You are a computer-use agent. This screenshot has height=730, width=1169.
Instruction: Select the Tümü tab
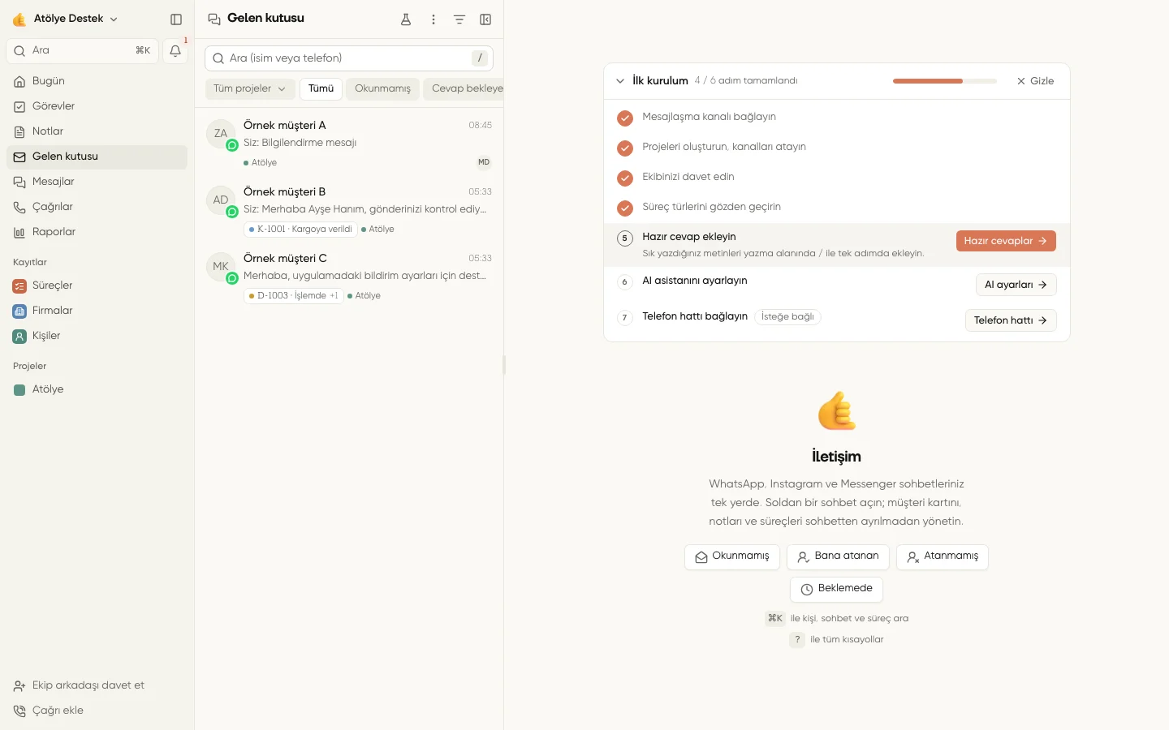(321, 88)
